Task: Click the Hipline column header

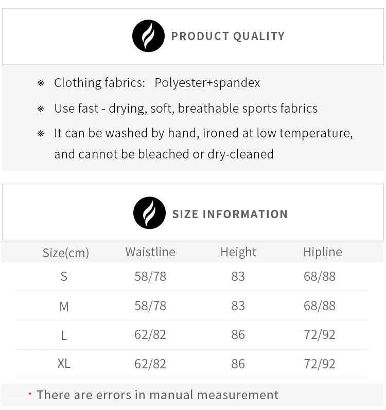Action: pos(323,253)
